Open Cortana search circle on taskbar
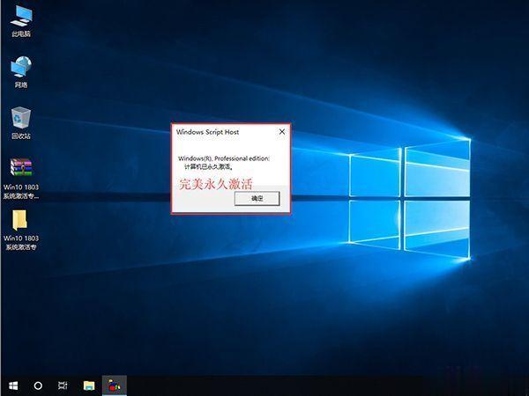Screen dimensions: 529x396 coord(38,385)
